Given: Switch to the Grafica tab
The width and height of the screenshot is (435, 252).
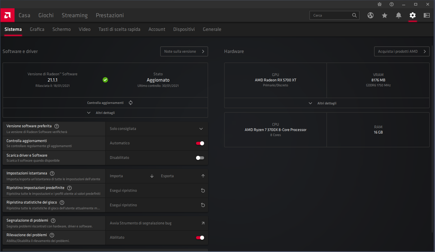Looking at the screenshot, I should pyautogui.click(x=37, y=29).
